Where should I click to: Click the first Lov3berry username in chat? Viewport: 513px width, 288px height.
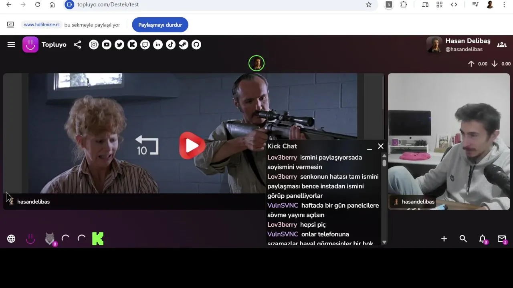coord(282,158)
